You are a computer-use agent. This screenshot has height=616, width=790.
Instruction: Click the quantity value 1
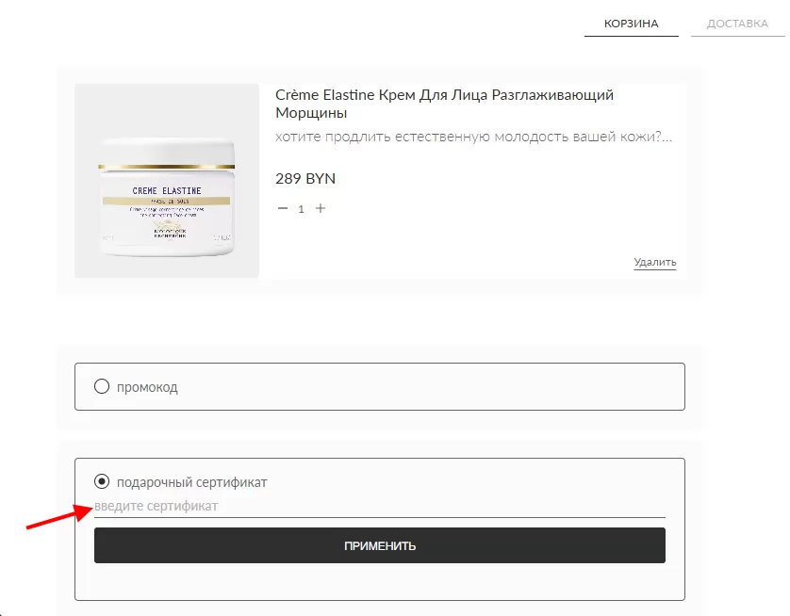(302, 209)
